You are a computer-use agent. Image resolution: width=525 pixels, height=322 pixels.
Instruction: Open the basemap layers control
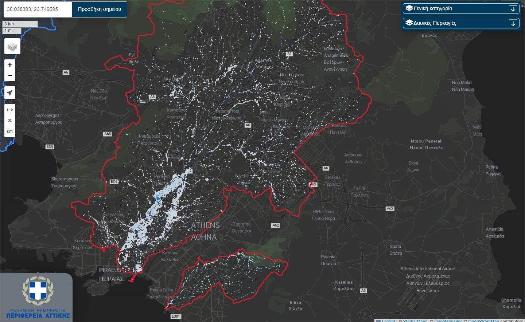click(x=12, y=47)
